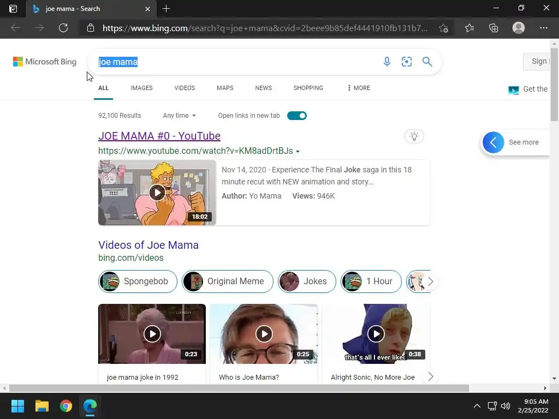Click the Sign in button
The height and width of the screenshot is (419, 559).
[538, 61]
